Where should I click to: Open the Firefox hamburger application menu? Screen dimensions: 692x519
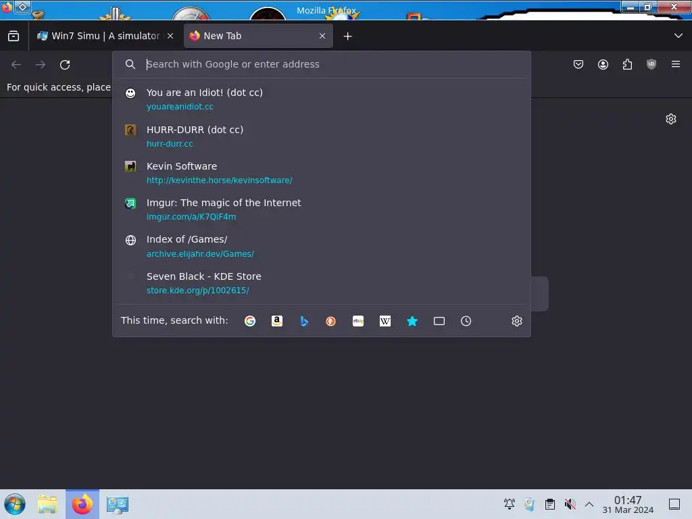pyautogui.click(x=676, y=64)
